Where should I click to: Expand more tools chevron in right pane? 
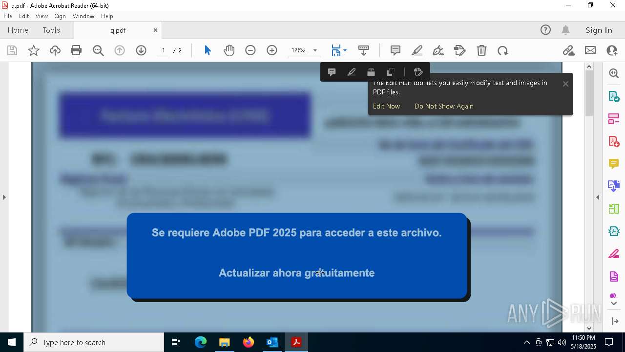click(x=614, y=304)
